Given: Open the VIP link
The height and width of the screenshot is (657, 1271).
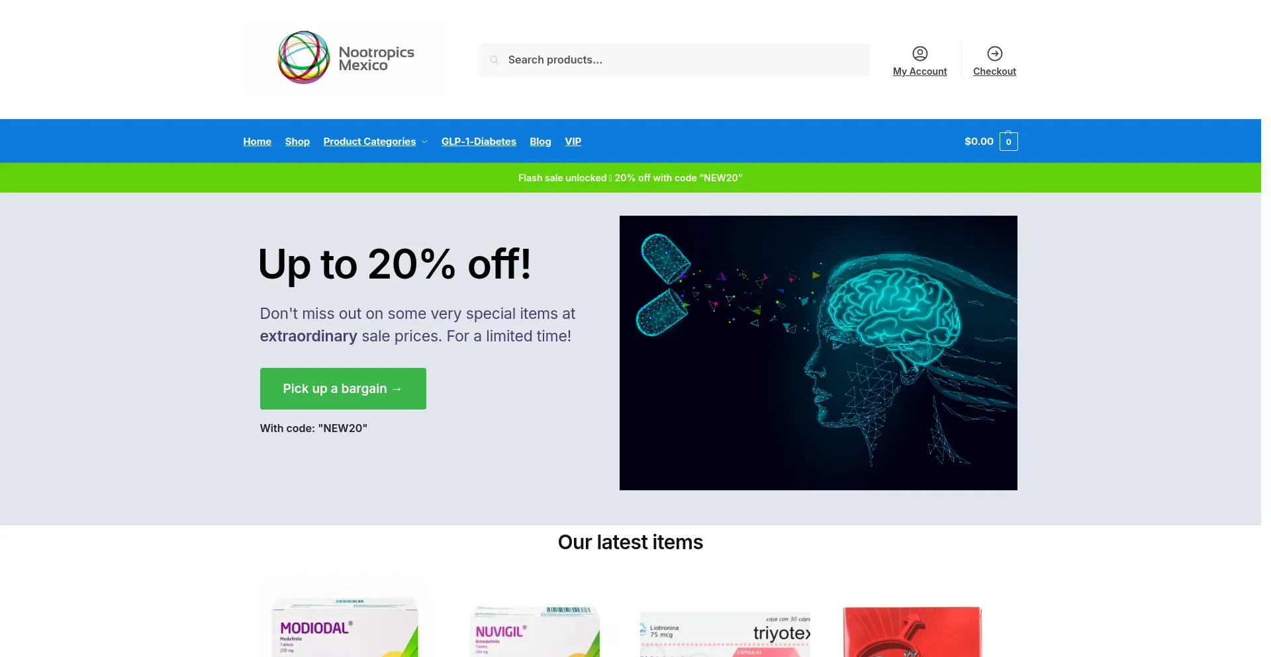Looking at the screenshot, I should click(573, 142).
